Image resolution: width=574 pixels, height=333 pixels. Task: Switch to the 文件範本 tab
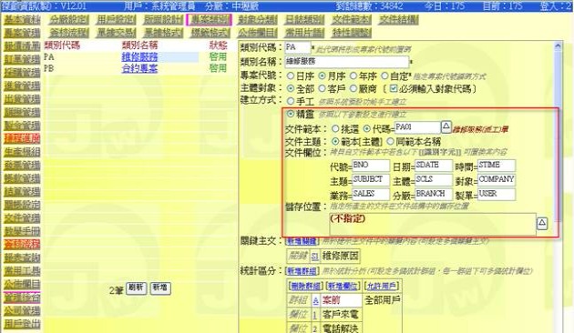point(352,20)
